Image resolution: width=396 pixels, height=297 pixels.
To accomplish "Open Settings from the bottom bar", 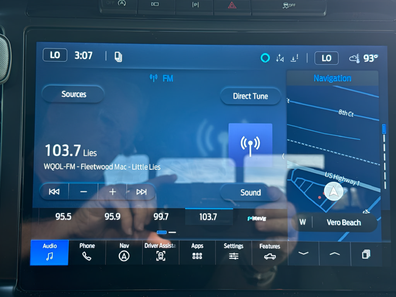I will (x=234, y=253).
